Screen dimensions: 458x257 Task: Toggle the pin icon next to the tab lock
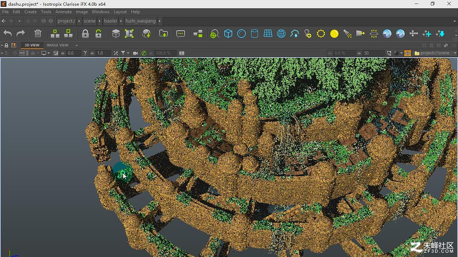pyautogui.click(x=14, y=45)
